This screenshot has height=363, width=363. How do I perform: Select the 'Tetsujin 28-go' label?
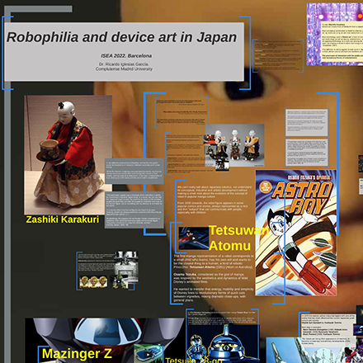click(193, 361)
